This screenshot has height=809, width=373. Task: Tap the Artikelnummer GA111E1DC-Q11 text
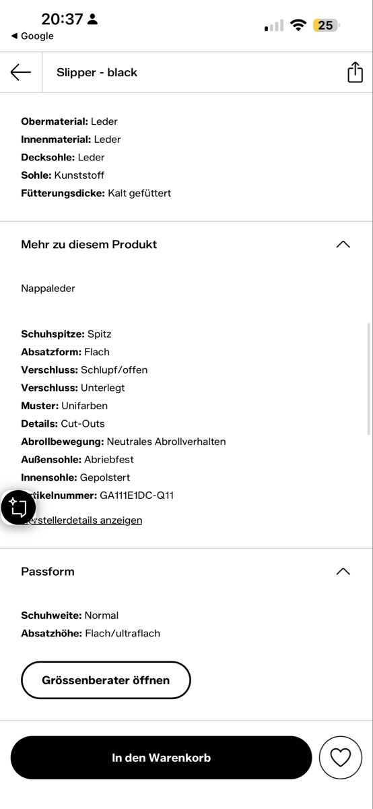pos(98,495)
